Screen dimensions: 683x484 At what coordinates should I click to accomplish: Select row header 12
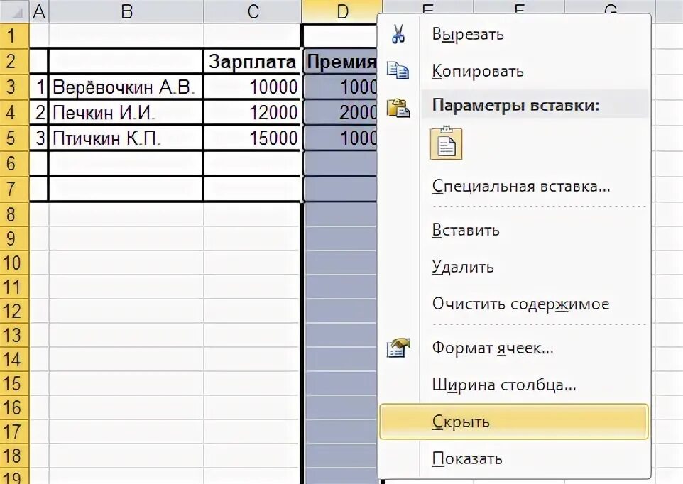point(14,311)
